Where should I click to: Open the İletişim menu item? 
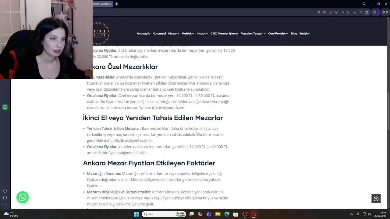[x=304, y=33]
